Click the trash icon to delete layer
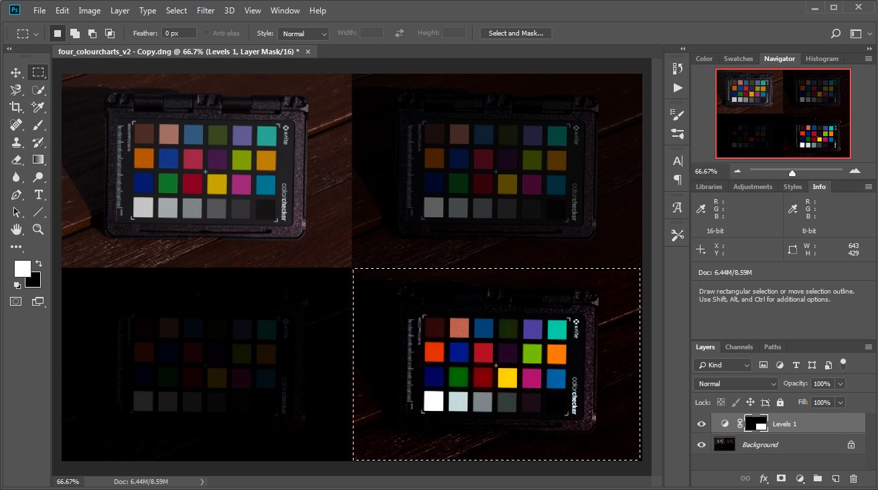Viewport: 878px width, 490px height. click(853, 479)
